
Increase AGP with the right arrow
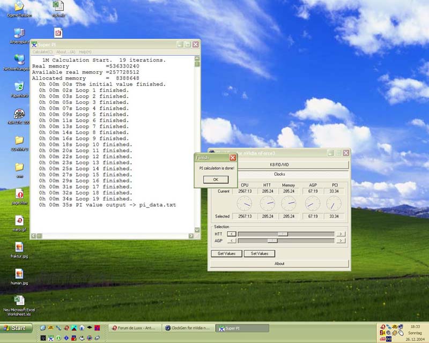(x=341, y=241)
